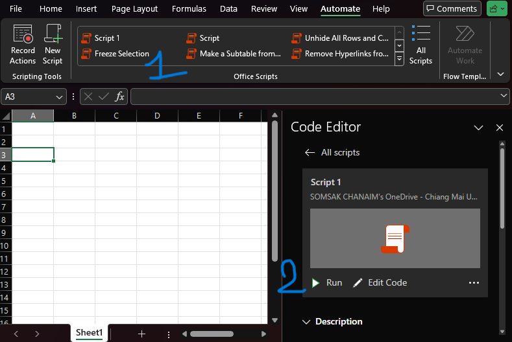Switch to the Page Layout tab

pyautogui.click(x=134, y=9)
